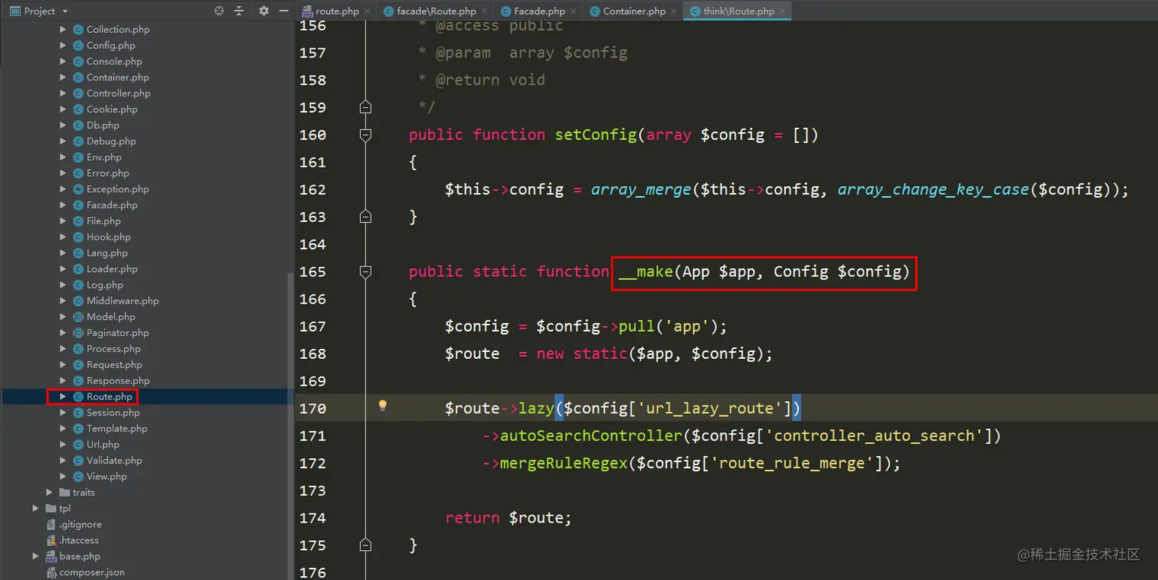The image size is (1158, 580).
Task: Select Console.php in project tree
Action: coord(114,61)
